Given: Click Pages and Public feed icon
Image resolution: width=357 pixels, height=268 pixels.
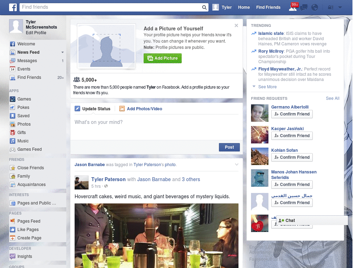Looking at the screenshot, I should [x=13, y=203].
